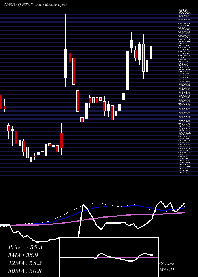The height and width of the screenshot is (277, 198).
Task: Click the MACD inset chart panel
Action: tap(109, 257)
